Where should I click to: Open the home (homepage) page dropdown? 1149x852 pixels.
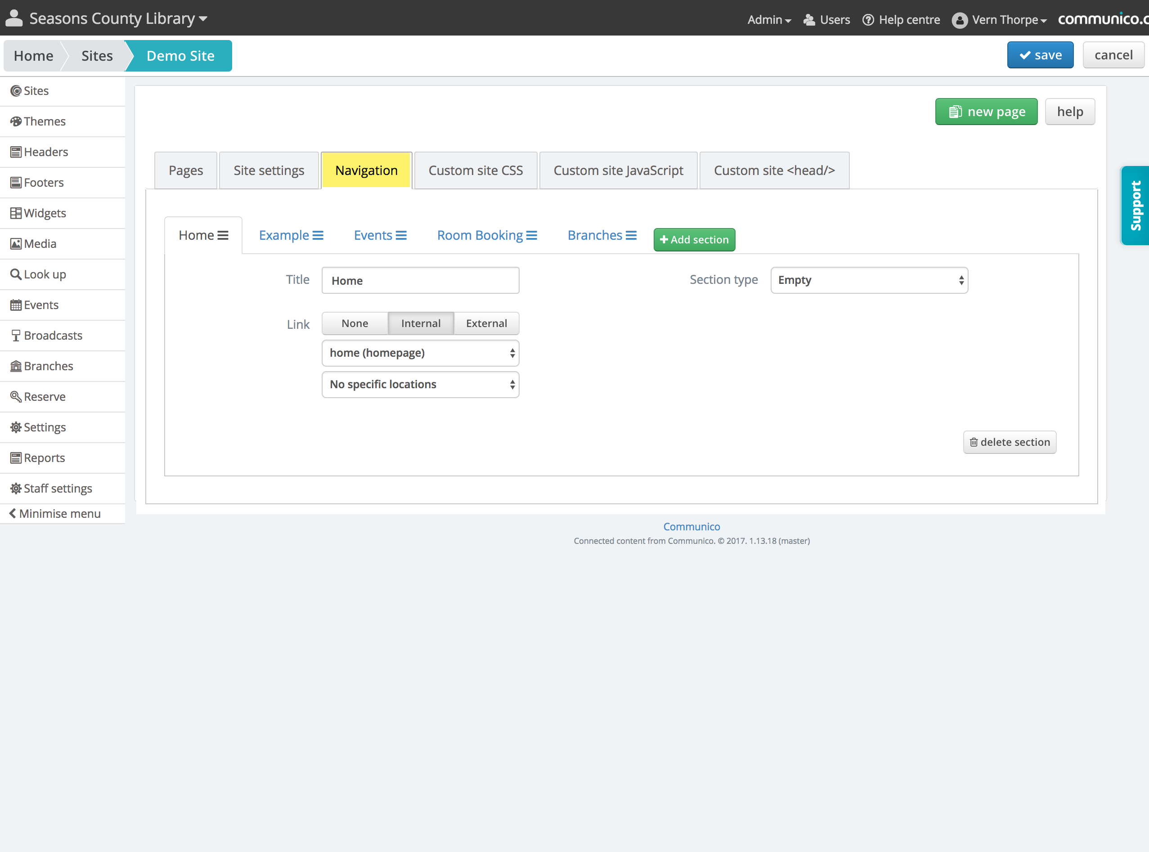(420, 353)
